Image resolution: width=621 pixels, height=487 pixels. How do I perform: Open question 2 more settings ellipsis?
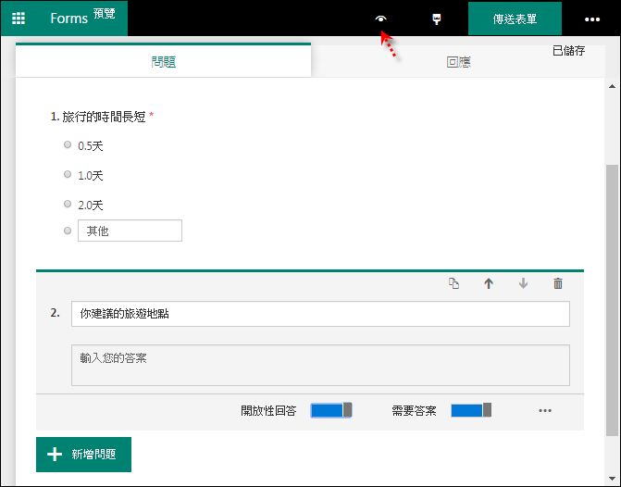click(545, 410)
